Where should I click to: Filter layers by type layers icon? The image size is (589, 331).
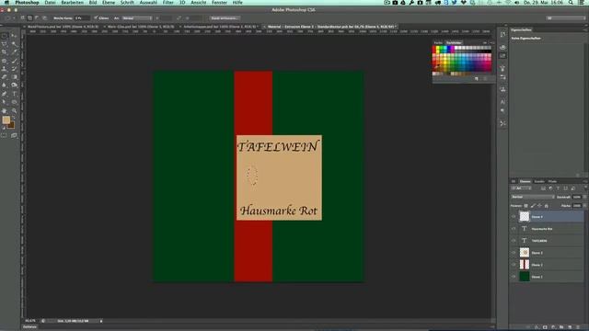click(x=558, y=188)
